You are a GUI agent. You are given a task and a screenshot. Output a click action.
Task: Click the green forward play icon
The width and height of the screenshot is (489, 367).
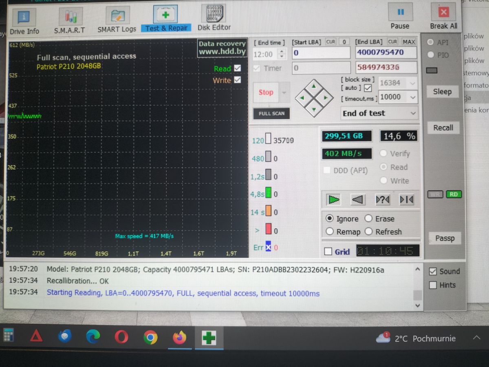point(334,199)
